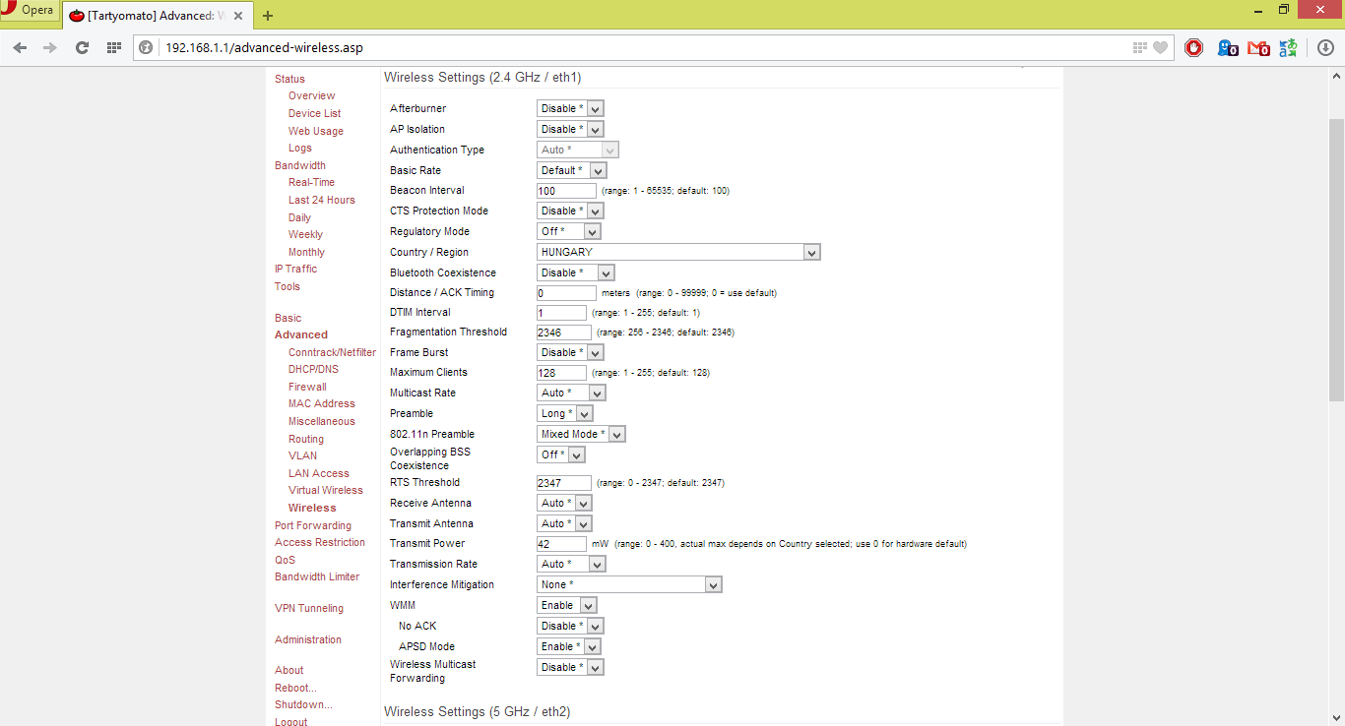Open the VPN Tunneling menu section
The width and height of the screenshot is (1345, 726).
click(309, 608)
